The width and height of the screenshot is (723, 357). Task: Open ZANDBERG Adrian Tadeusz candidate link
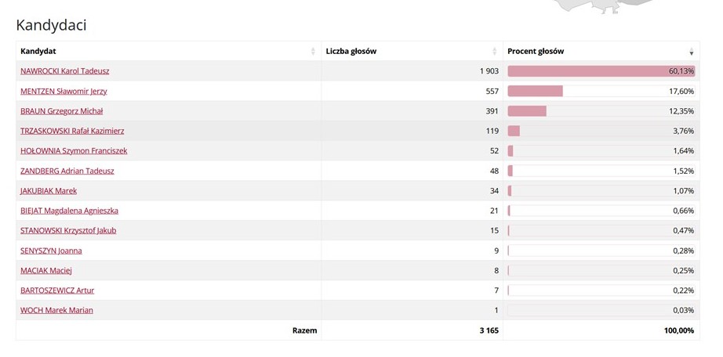pos(67,171)
